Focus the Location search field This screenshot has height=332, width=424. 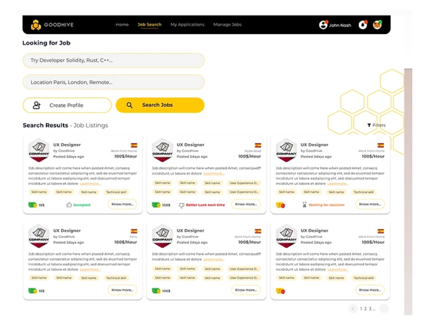(113, 82)
